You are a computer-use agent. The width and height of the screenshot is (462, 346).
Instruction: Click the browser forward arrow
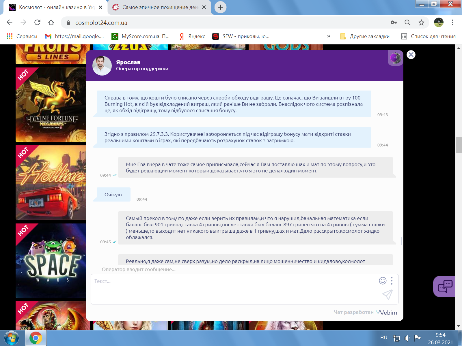coord(23,22)
